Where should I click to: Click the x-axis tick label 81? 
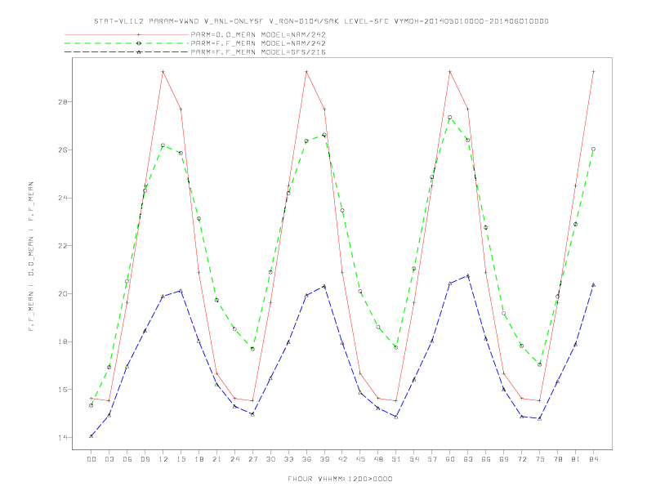pos(576,459)
